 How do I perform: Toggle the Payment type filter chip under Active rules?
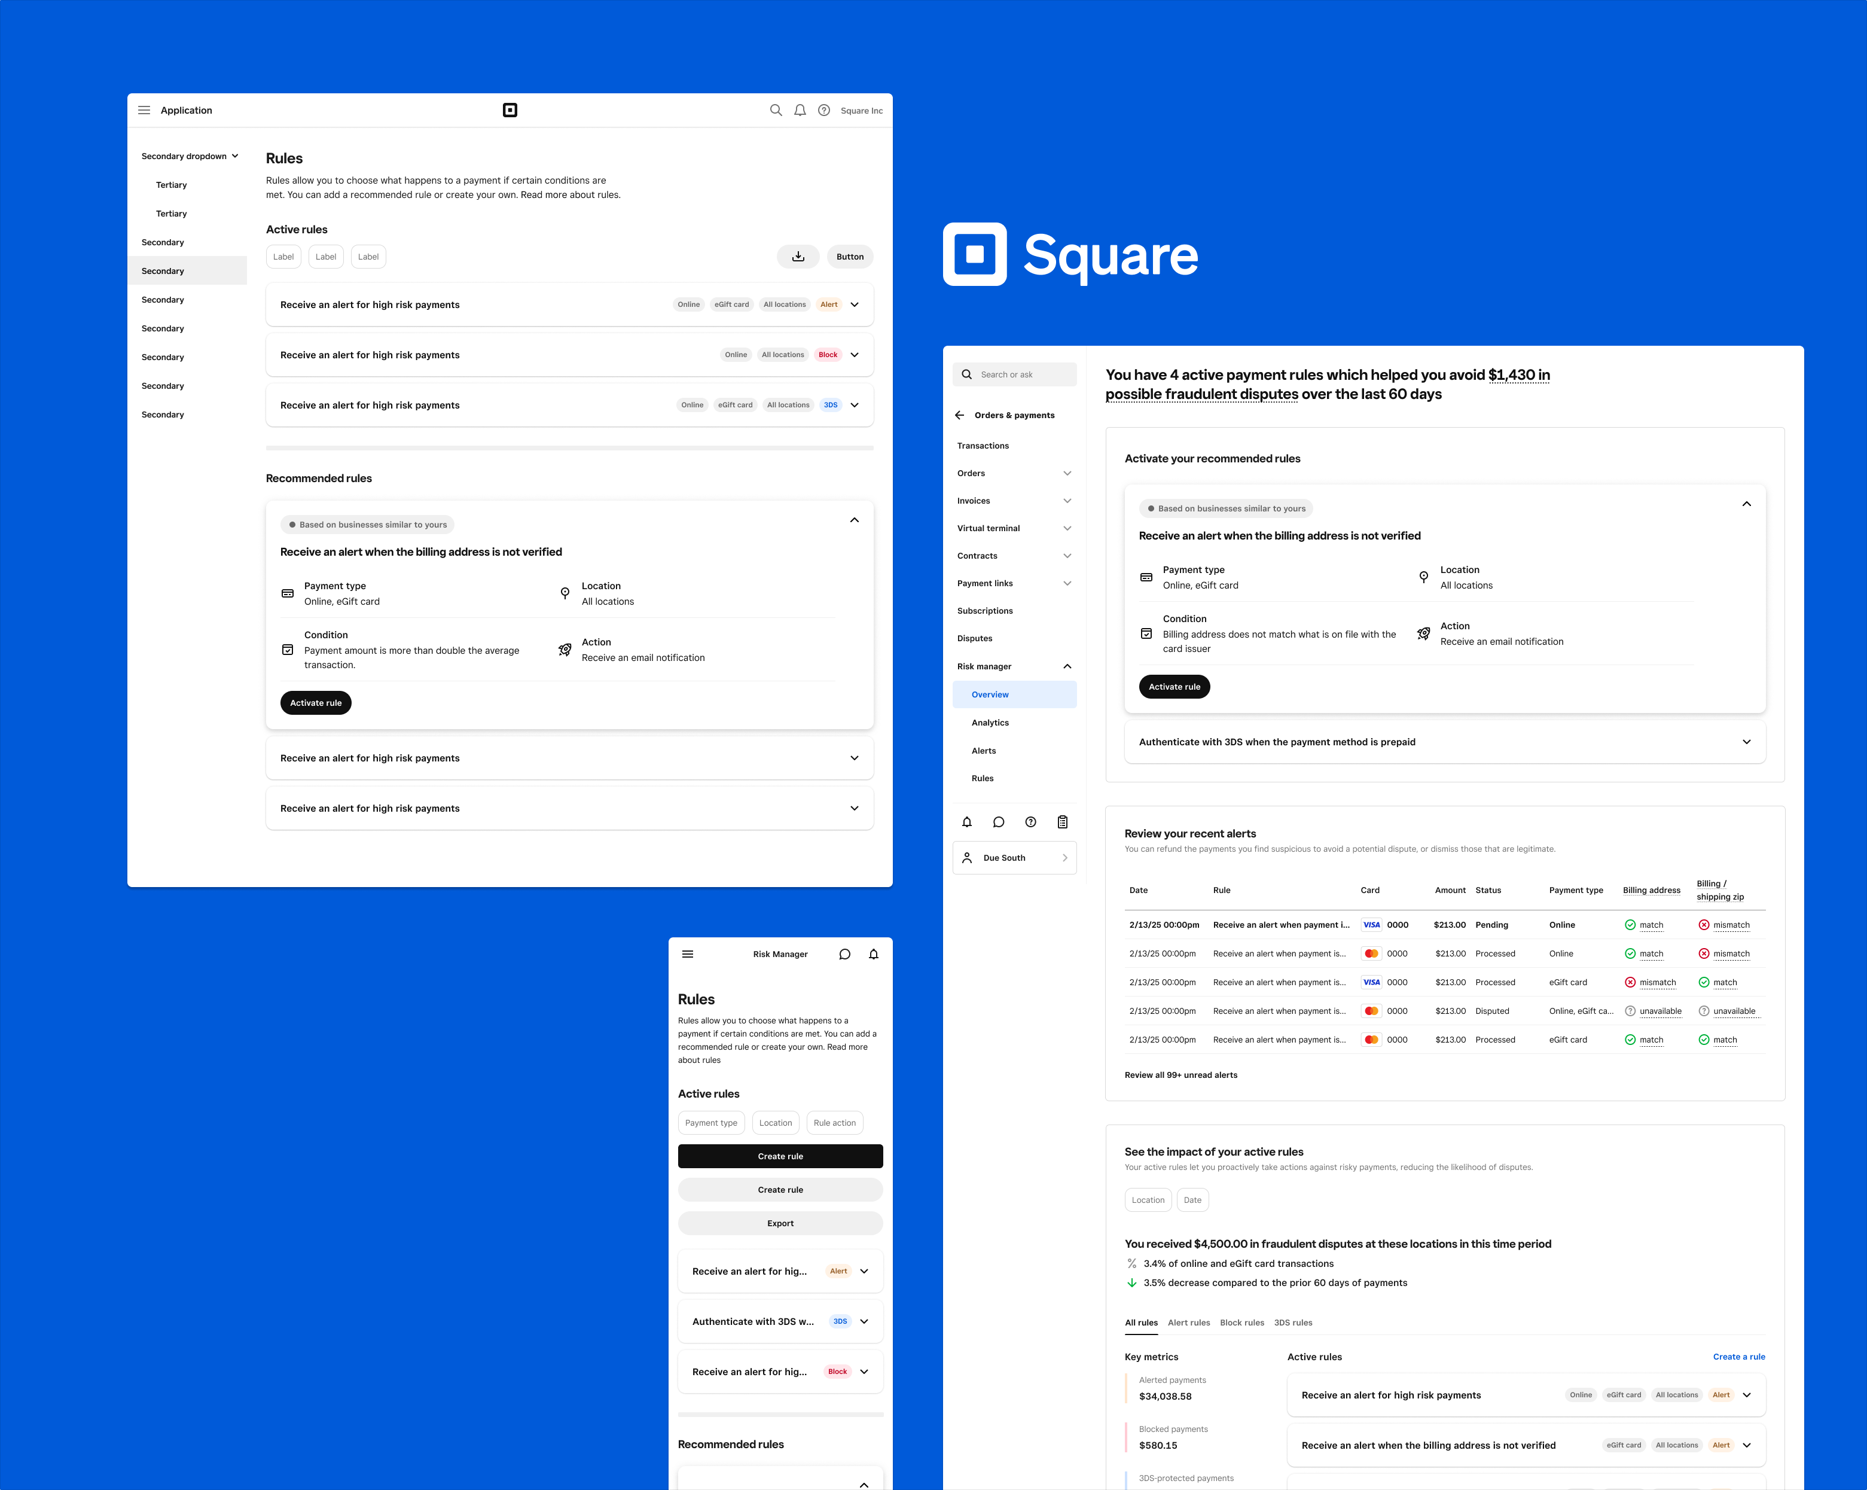click(x=711, y=1123)
